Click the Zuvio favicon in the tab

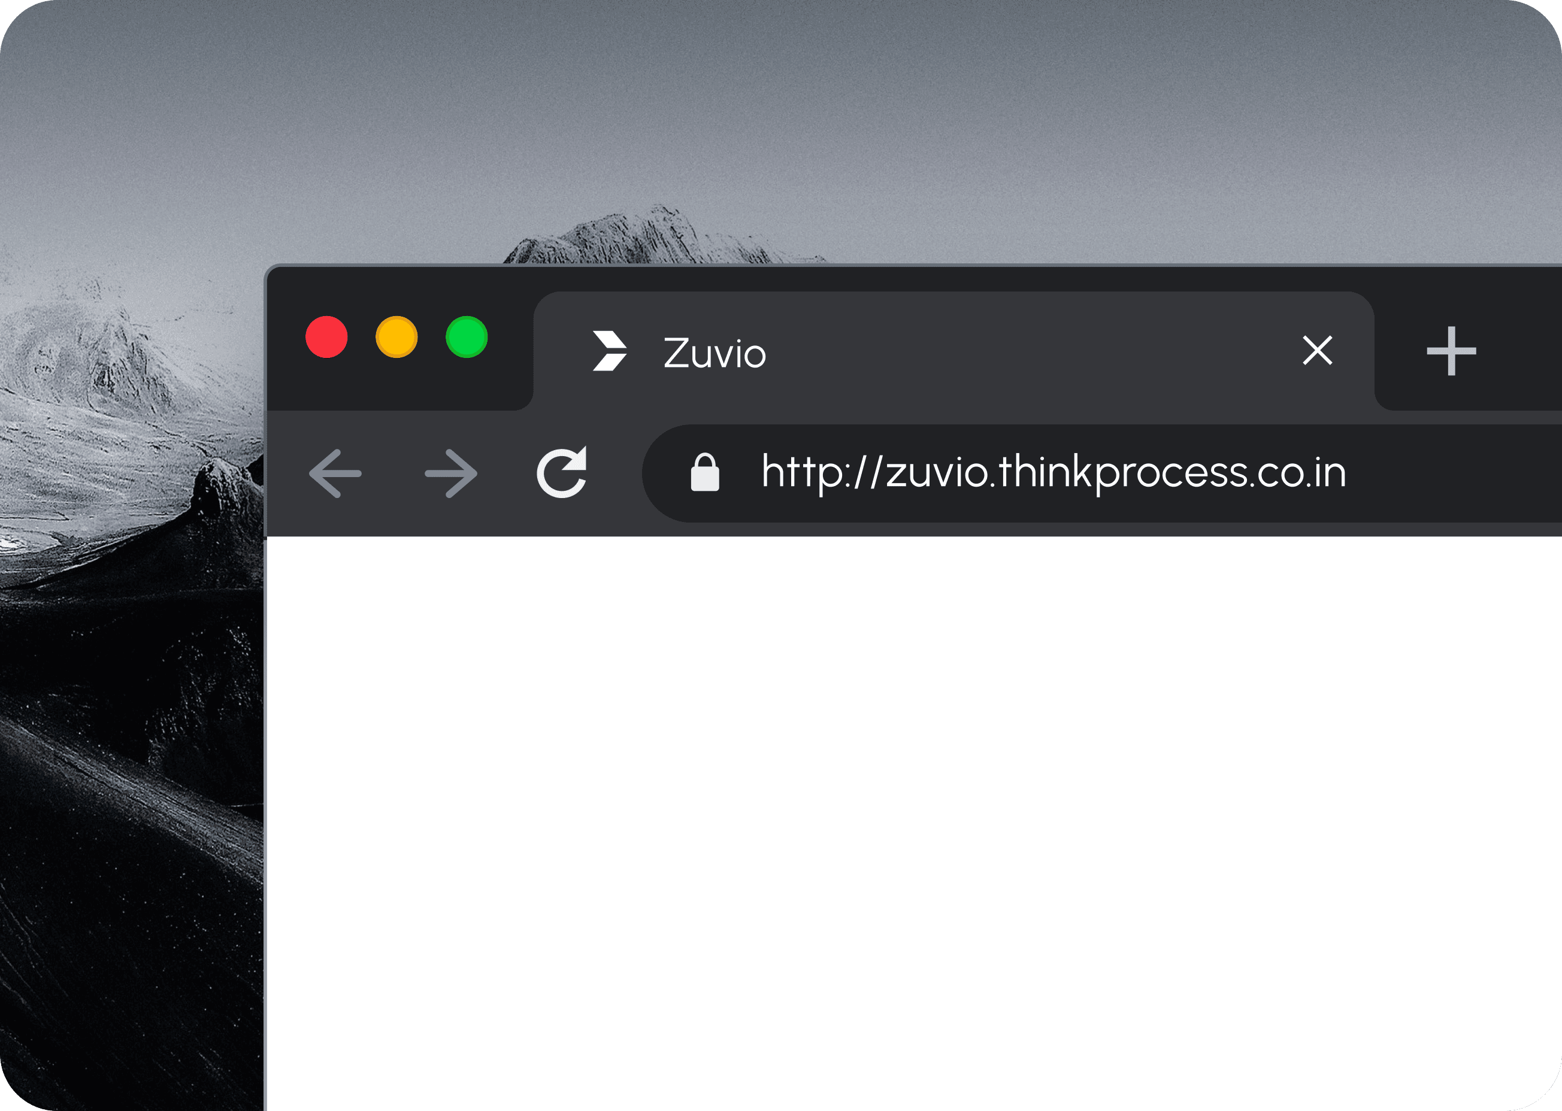pyautogui.click(x=610, y=351)
